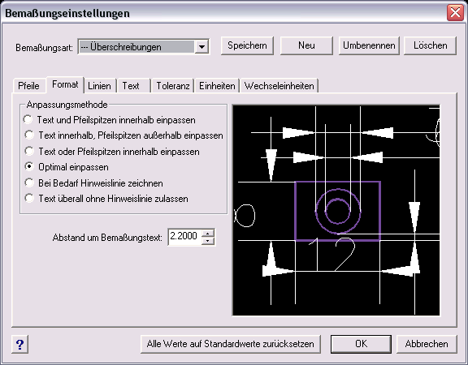Reset all values with Standardwerte zurücksetzen button
Screen dimensions: 468x365
click(231, 344)
